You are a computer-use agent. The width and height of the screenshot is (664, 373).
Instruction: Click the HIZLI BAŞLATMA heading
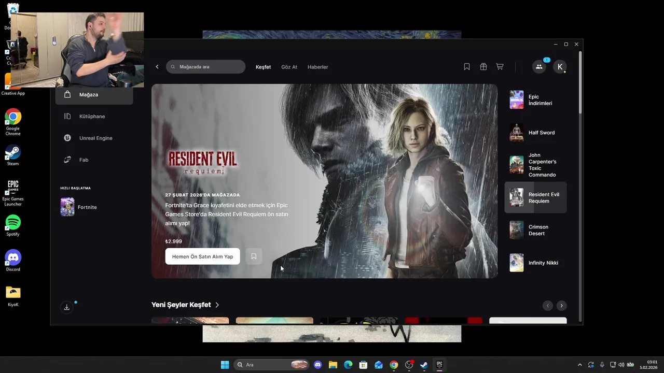(75, 188)
